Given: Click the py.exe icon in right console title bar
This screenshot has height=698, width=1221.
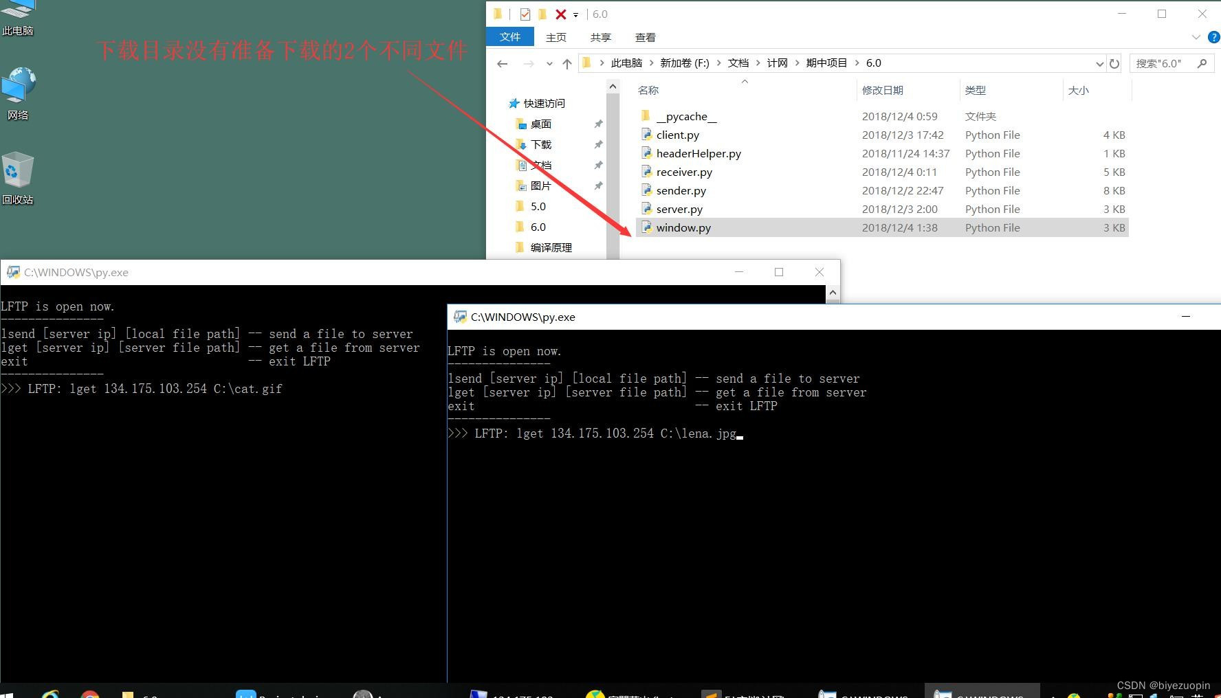Looking at the screenshot, I should point(460,317).
